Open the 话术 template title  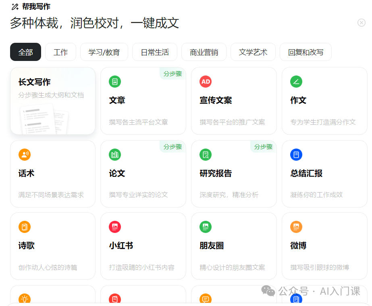[x=26, y=173]
